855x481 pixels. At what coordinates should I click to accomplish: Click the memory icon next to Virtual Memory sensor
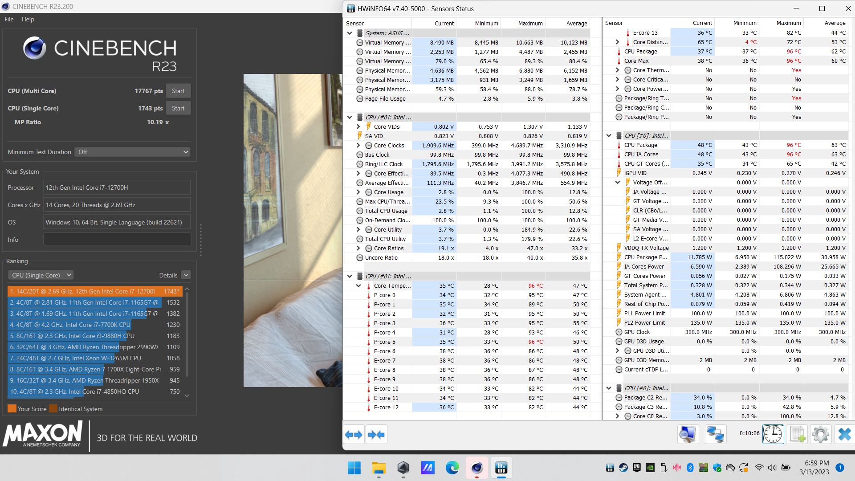359,42
